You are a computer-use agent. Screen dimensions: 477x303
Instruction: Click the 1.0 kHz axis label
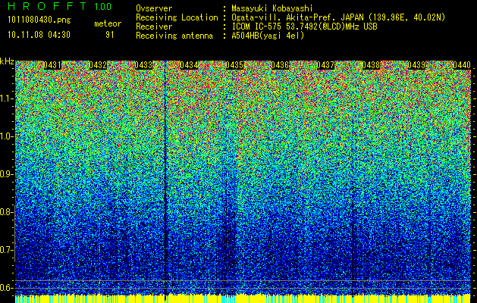(6, 137)
